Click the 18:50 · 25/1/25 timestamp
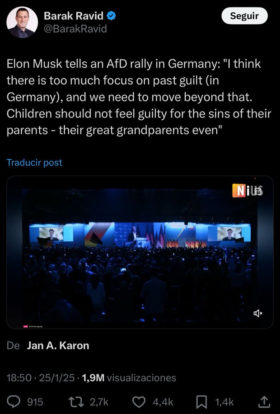 41,378
